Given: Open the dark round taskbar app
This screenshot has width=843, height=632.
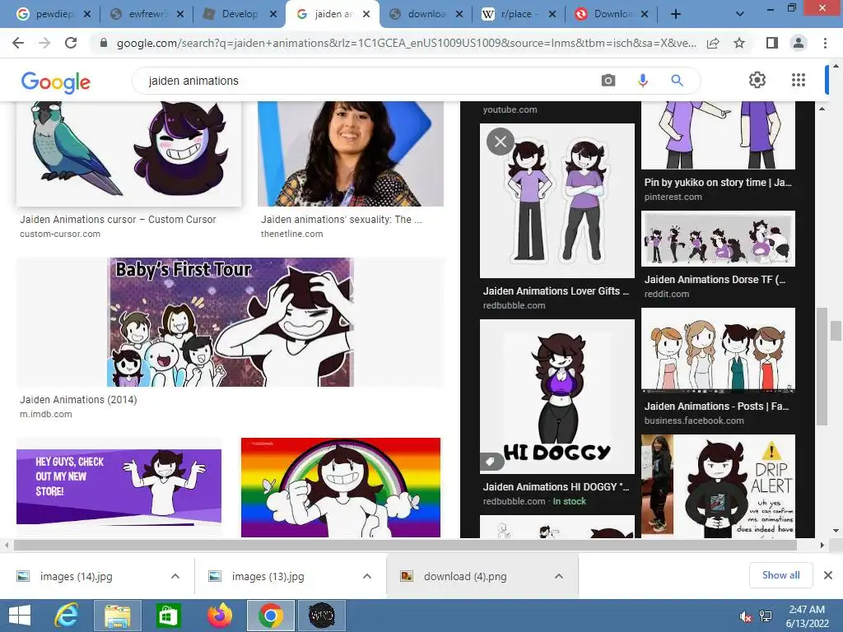Looking at the screenshot, I should click(322, 616).
